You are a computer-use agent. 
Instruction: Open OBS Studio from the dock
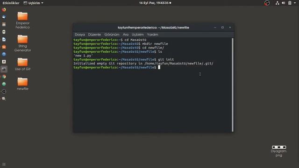pyautogui.click(x=4, y=91)
